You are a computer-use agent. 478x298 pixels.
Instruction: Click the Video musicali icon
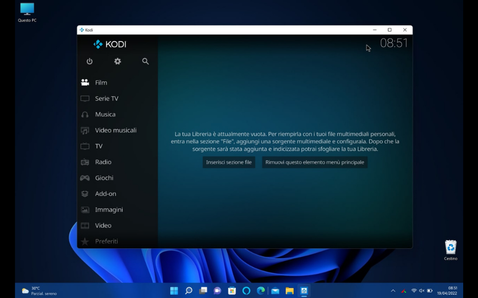[x=85, y=130]
